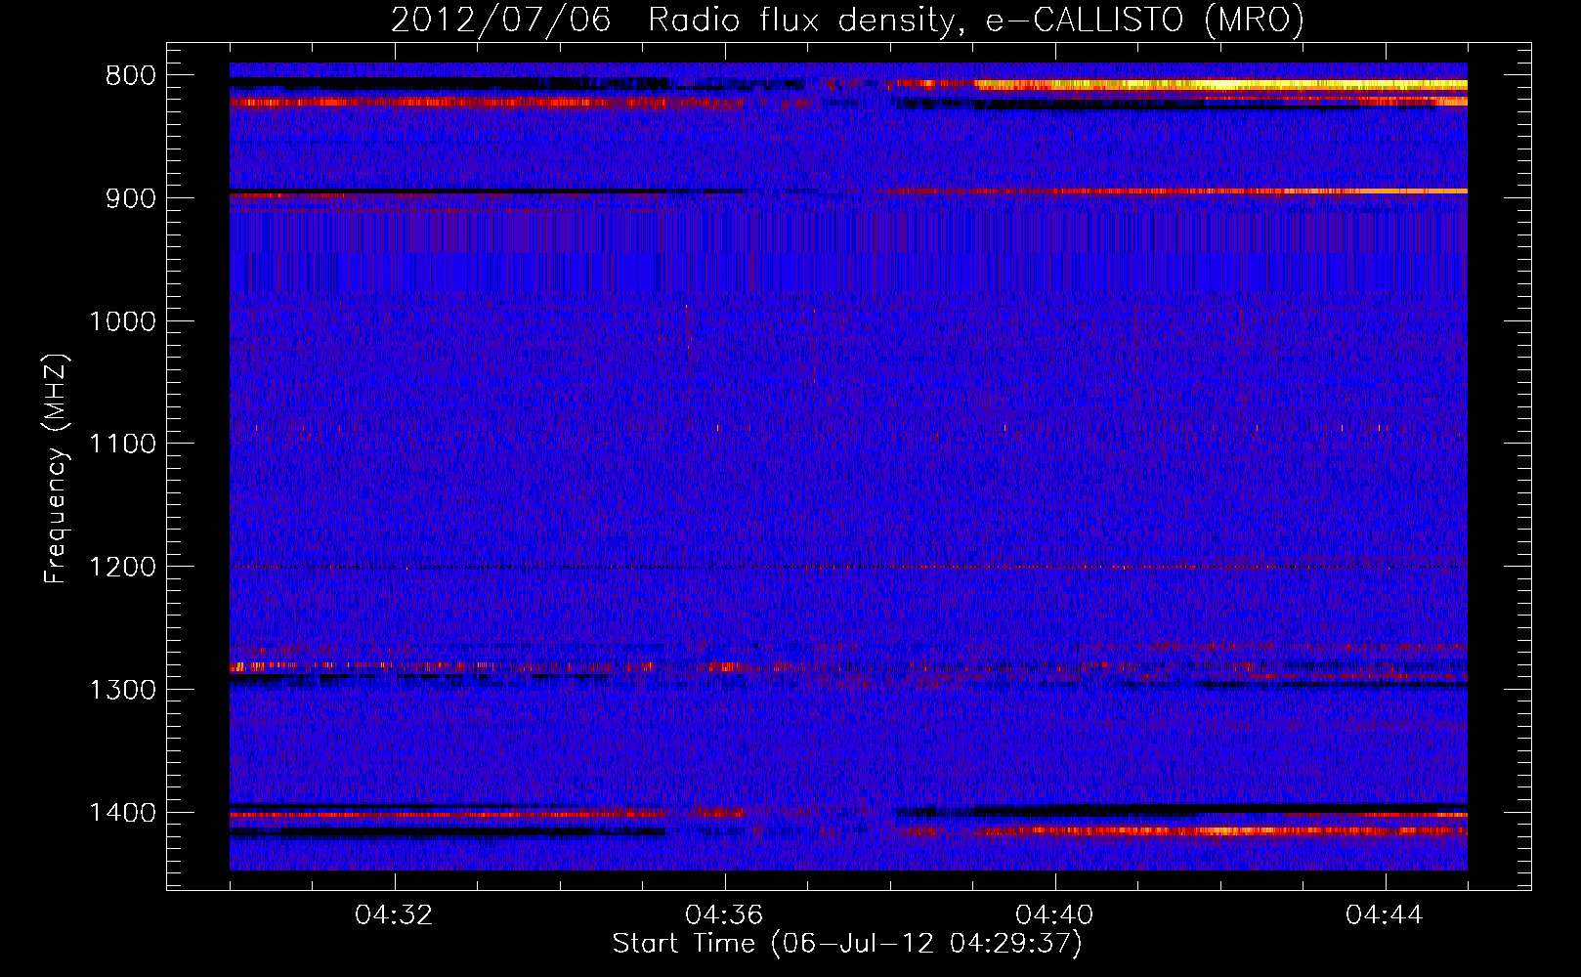Click the bright yellow emission band near 800 MHz

point(1221,85)
